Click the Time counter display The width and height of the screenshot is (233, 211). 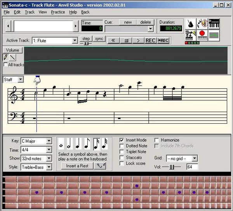[x=92, y=28]
